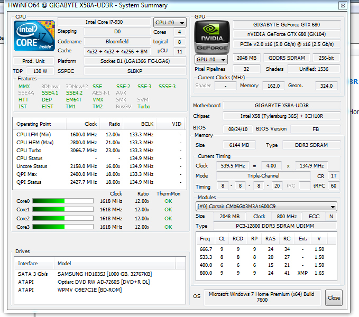
Task: Click the Intel Core i7 logo
Action: coord(34,36)
